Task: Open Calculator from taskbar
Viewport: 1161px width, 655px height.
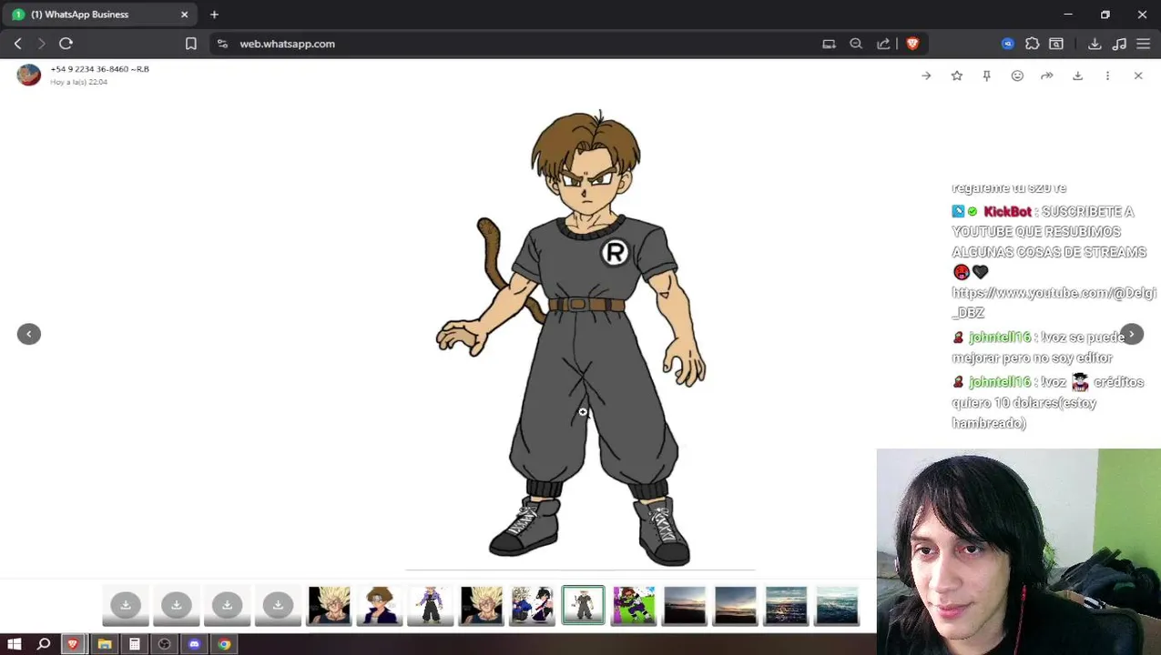Action: point(135,644)
